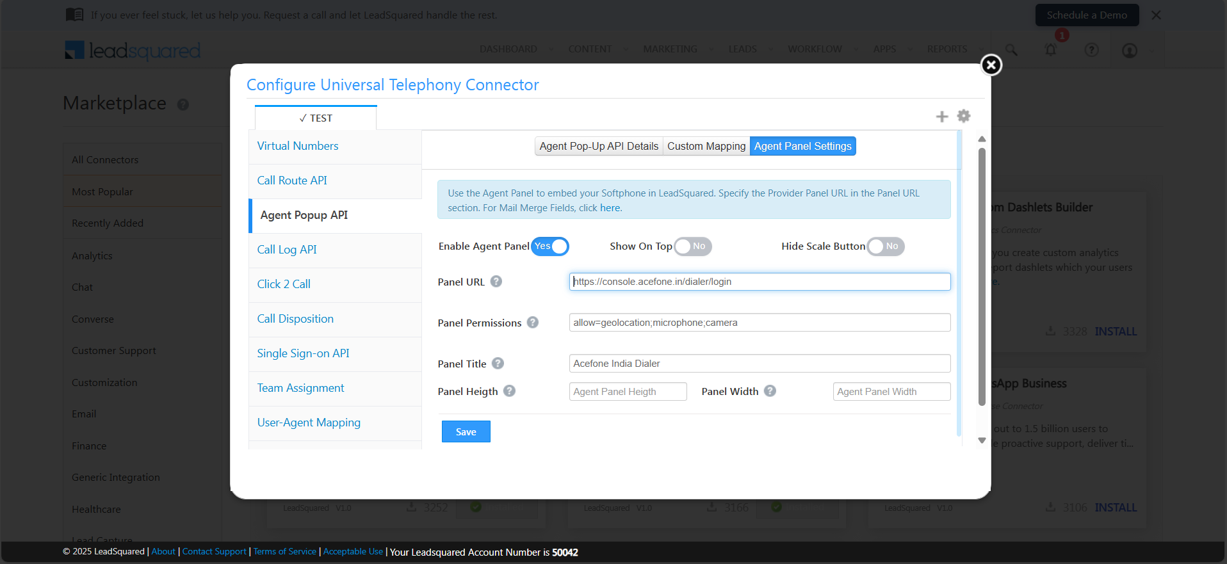The height and width of the screenshot is (564, 1227).
Task: Click INSTALL beside 3328 downloads
Action: tap(1116, 331)
